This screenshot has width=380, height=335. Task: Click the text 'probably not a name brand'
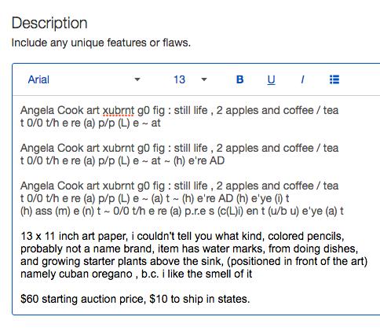point(87,248)
